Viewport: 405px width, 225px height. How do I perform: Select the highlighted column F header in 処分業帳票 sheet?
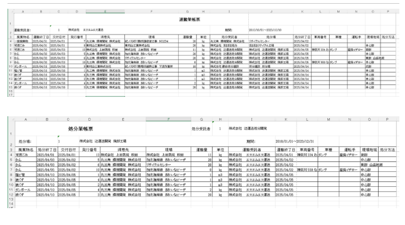coord(169,119)
